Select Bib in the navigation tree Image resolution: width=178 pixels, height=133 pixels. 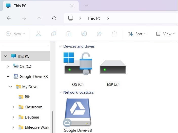28,97
